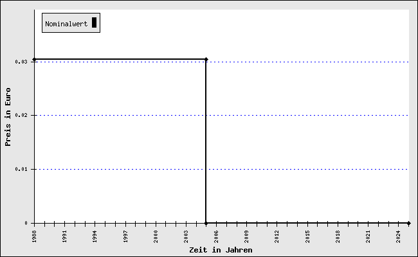Click the 0 y-axis label
The image size is (418, 257).
(x=26, y=223)
